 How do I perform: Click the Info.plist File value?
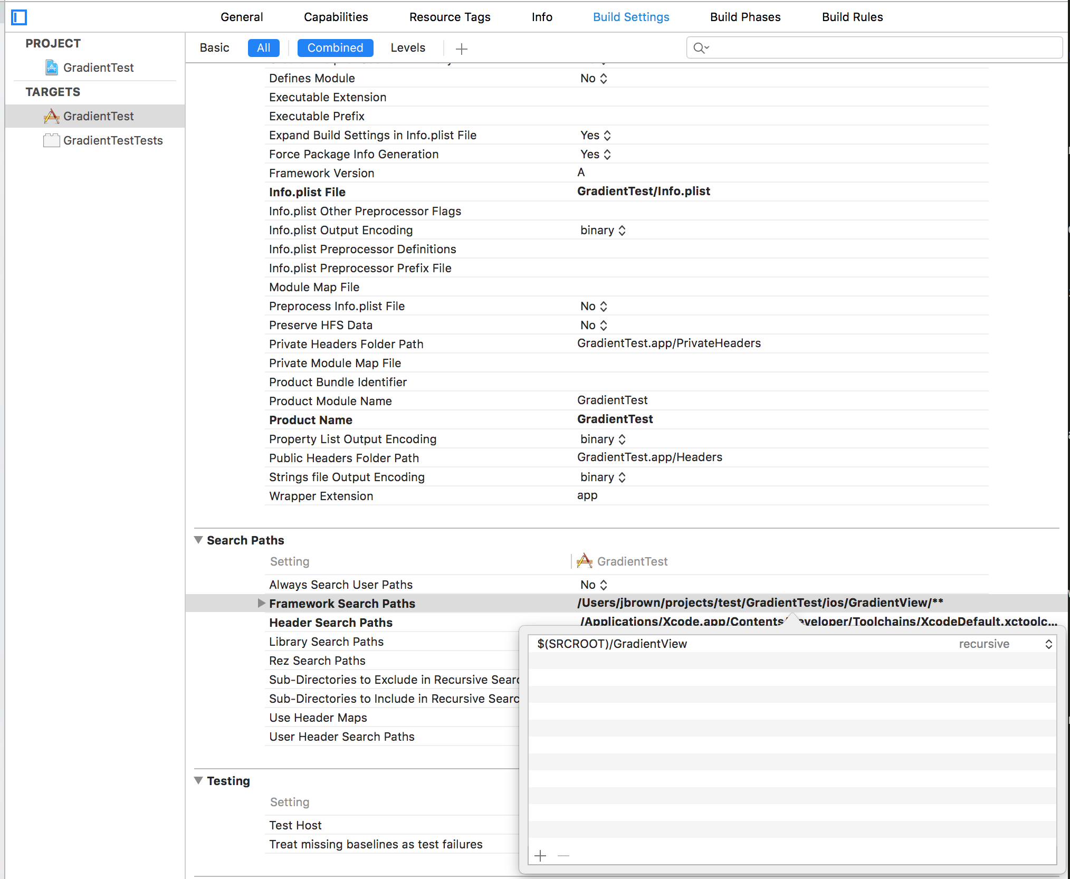coord(643,191)
